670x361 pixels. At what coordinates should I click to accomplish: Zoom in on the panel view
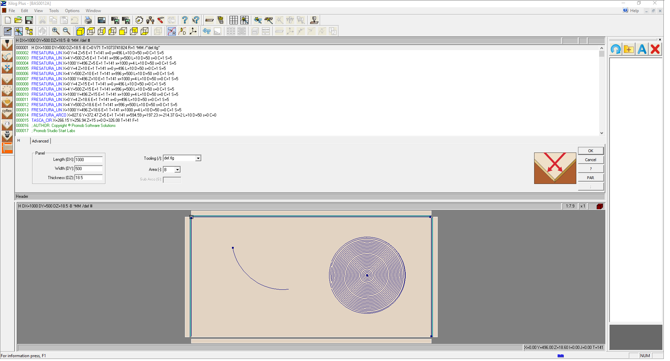[56, 31]
